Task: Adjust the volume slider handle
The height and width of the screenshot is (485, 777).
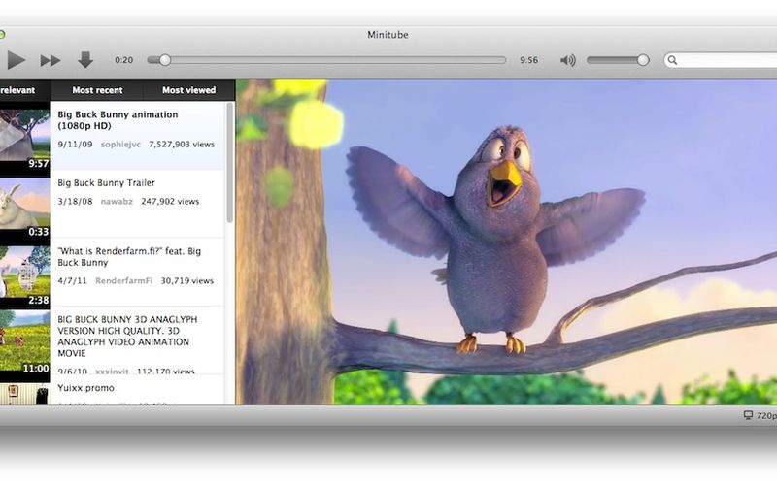Action: click(x=642, y=60)
